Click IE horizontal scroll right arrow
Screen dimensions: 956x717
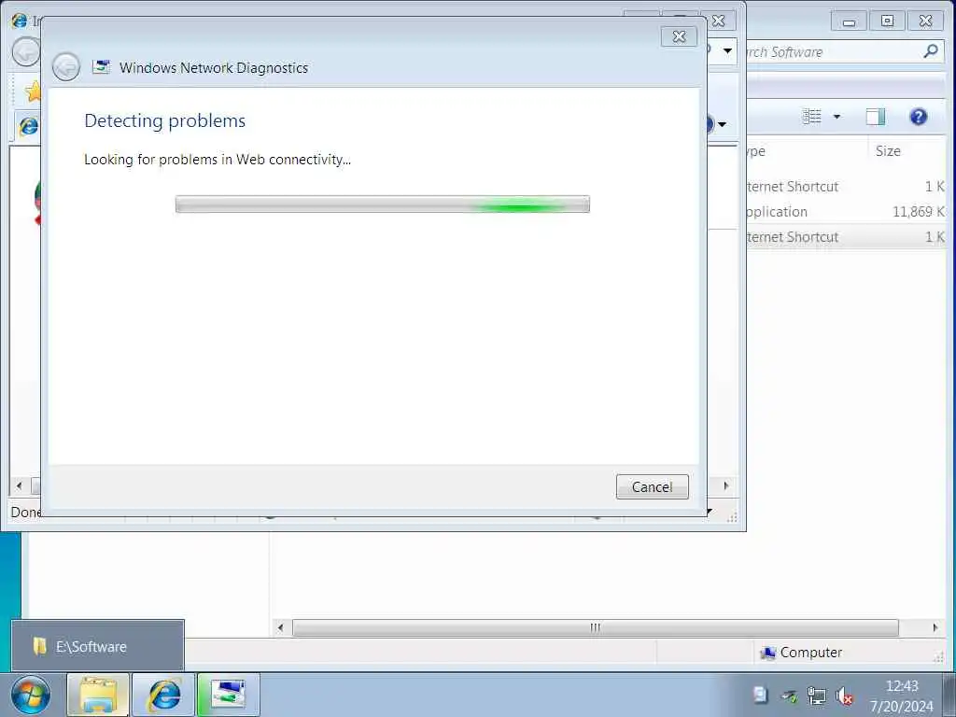click(x=725, y=485)
